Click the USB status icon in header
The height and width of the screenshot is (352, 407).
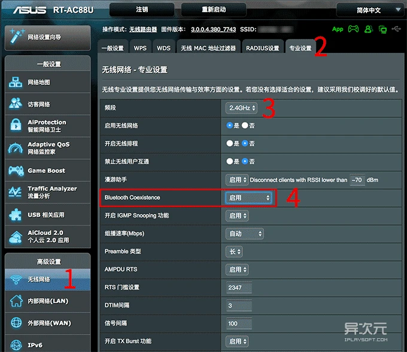pyautogui.click(x=396, y=29)
